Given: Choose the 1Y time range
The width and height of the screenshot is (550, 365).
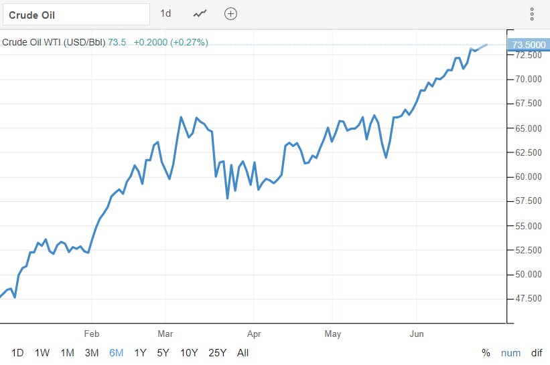Looking at the screenshot, I should coord(140,352).
